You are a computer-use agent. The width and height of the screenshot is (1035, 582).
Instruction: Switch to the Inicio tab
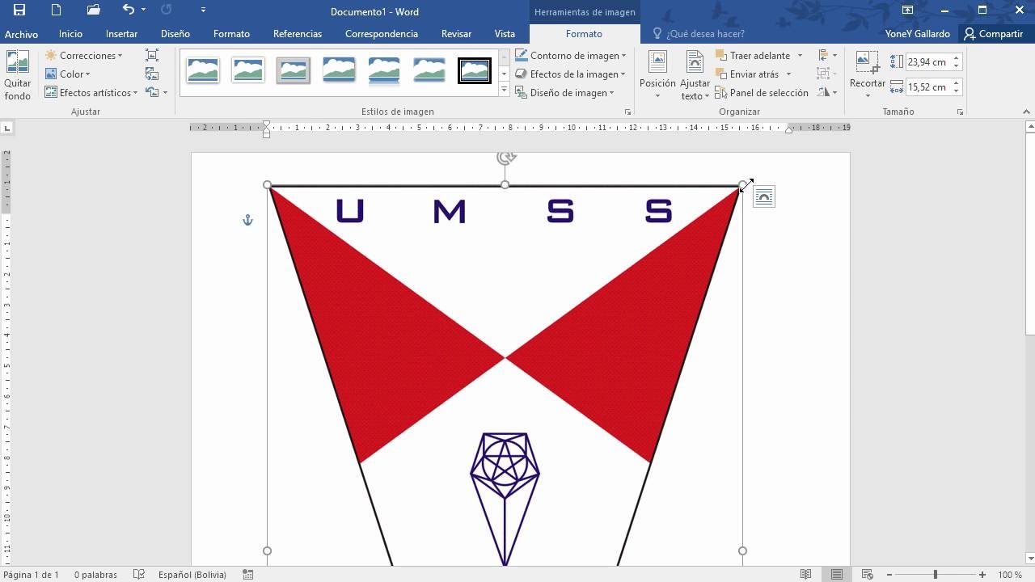point(70,34)
